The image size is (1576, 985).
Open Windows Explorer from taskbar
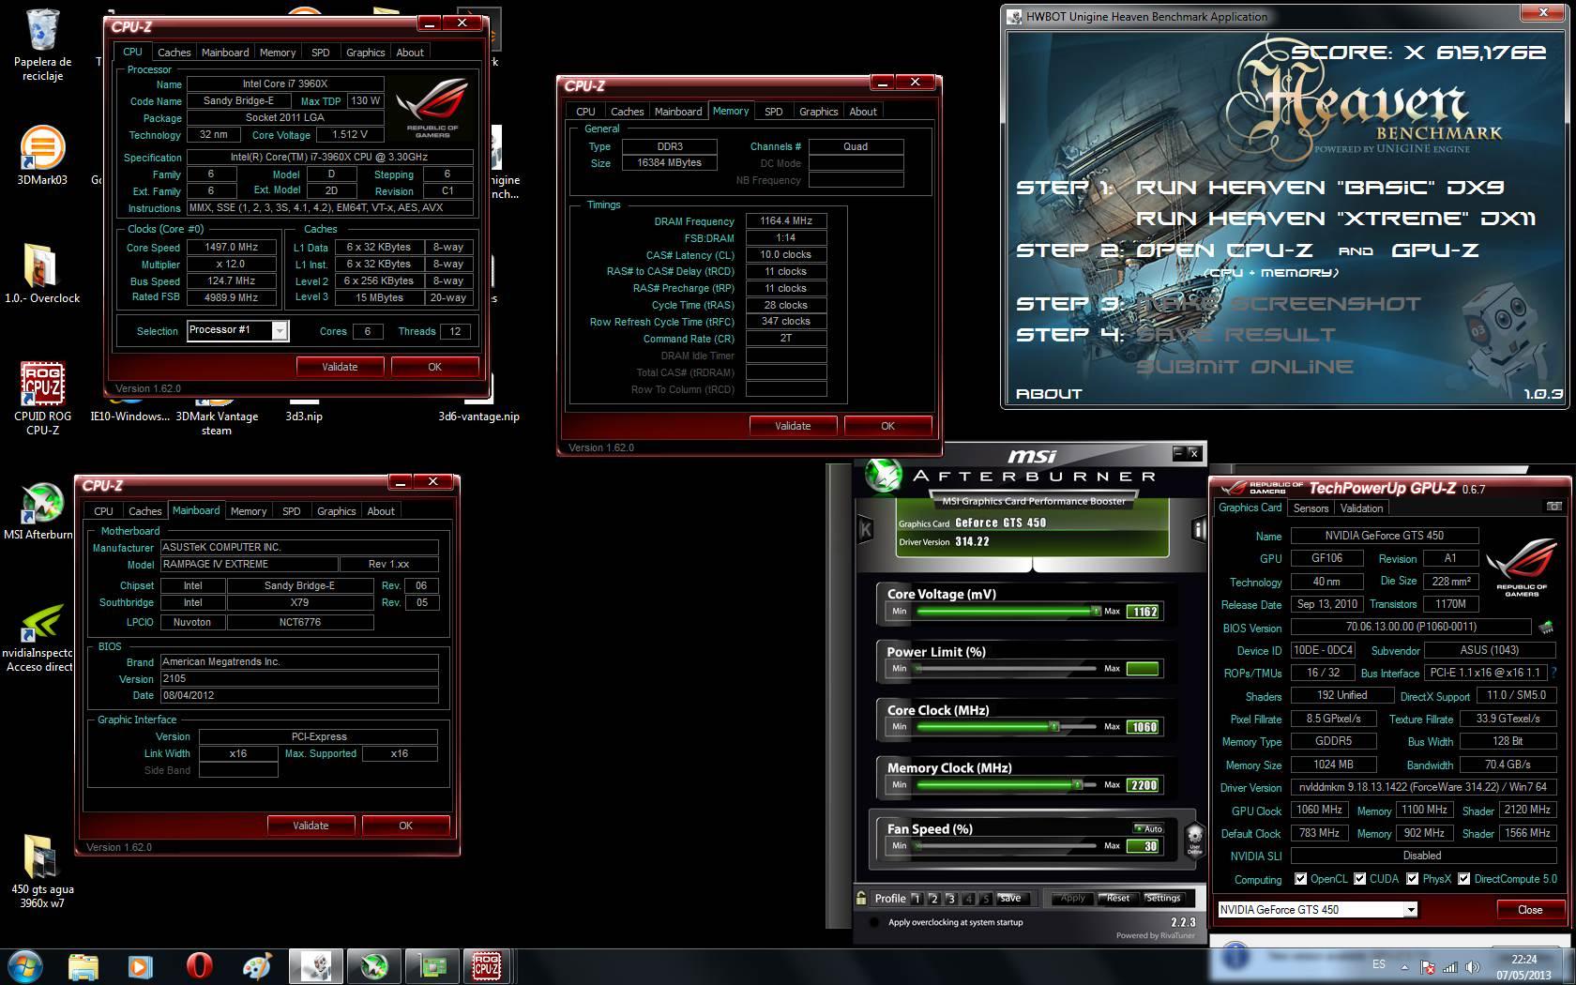[x=83, y=966]
